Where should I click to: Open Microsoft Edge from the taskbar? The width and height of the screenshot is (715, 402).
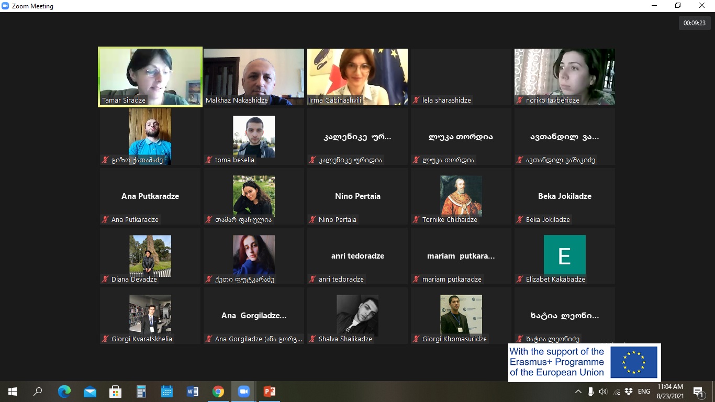click(64, 392)
